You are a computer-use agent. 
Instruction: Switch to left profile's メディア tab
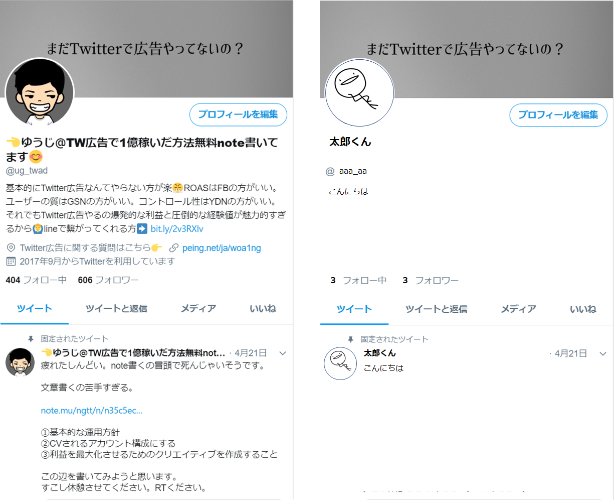click(x=198, y=309)
